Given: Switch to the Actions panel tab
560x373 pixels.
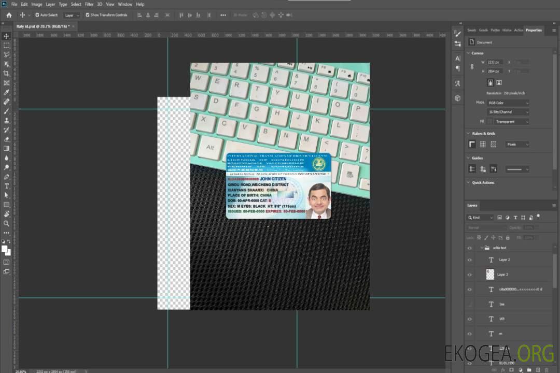Looking at the screenshot, I should tap(518, 30).
